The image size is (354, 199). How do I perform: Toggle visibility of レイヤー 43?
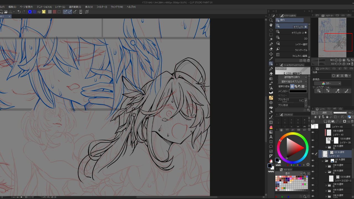313,133
